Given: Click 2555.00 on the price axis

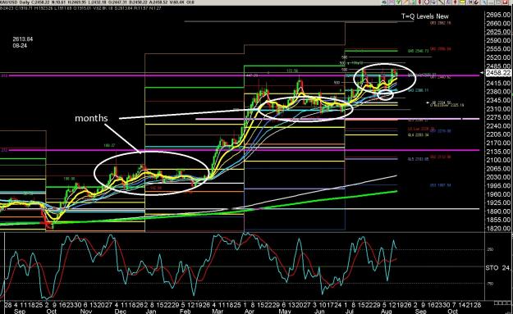Looking at the screenshot, I should click(498, 48).
